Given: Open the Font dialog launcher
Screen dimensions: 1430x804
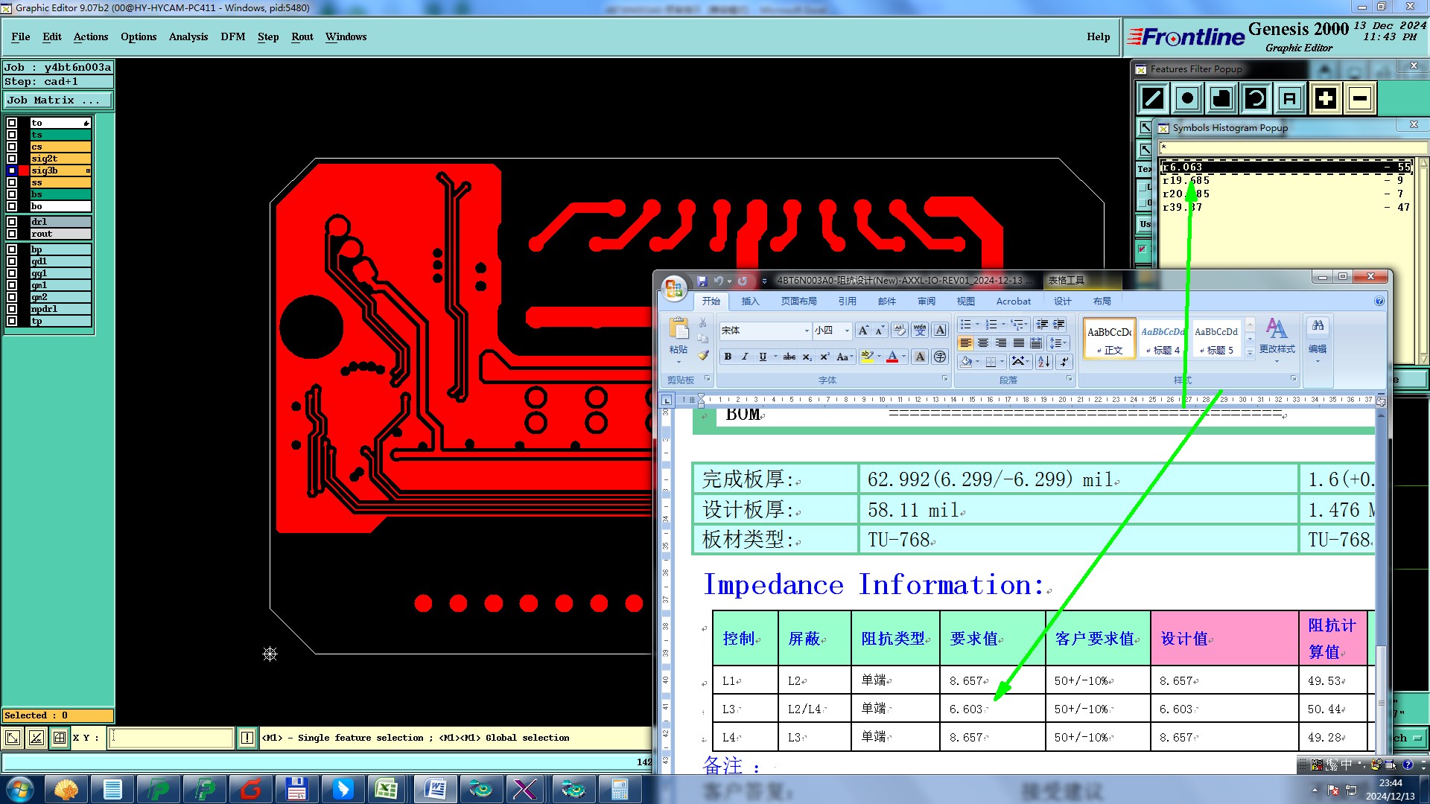Looking at the screenshot, I should coord(945,379).
